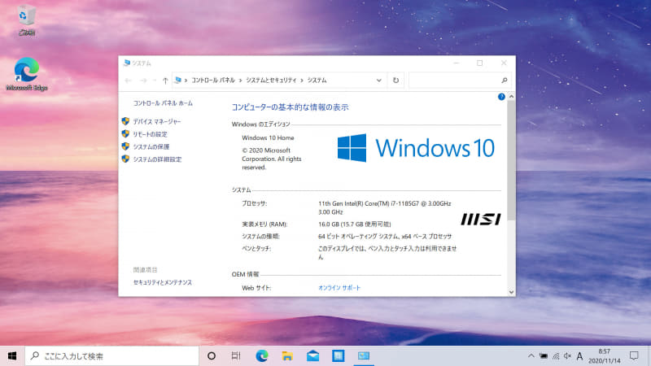Click the 16.0 GB RAM value text
Viewport: 651px width, 366px height.
355,224
